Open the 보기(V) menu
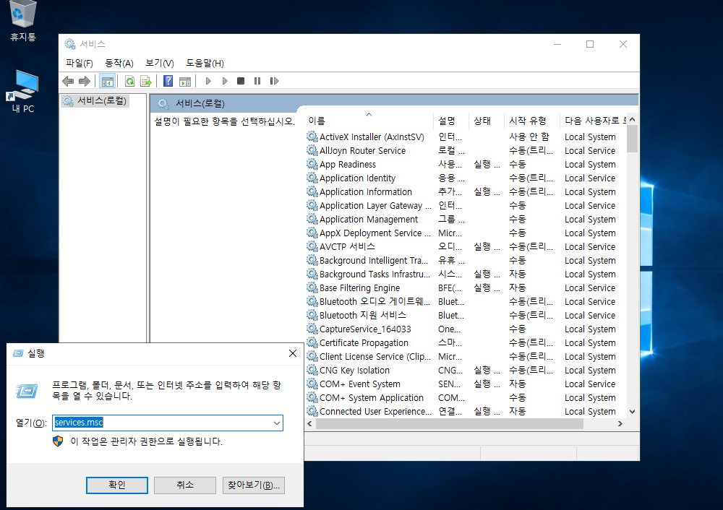 point(160,63)
